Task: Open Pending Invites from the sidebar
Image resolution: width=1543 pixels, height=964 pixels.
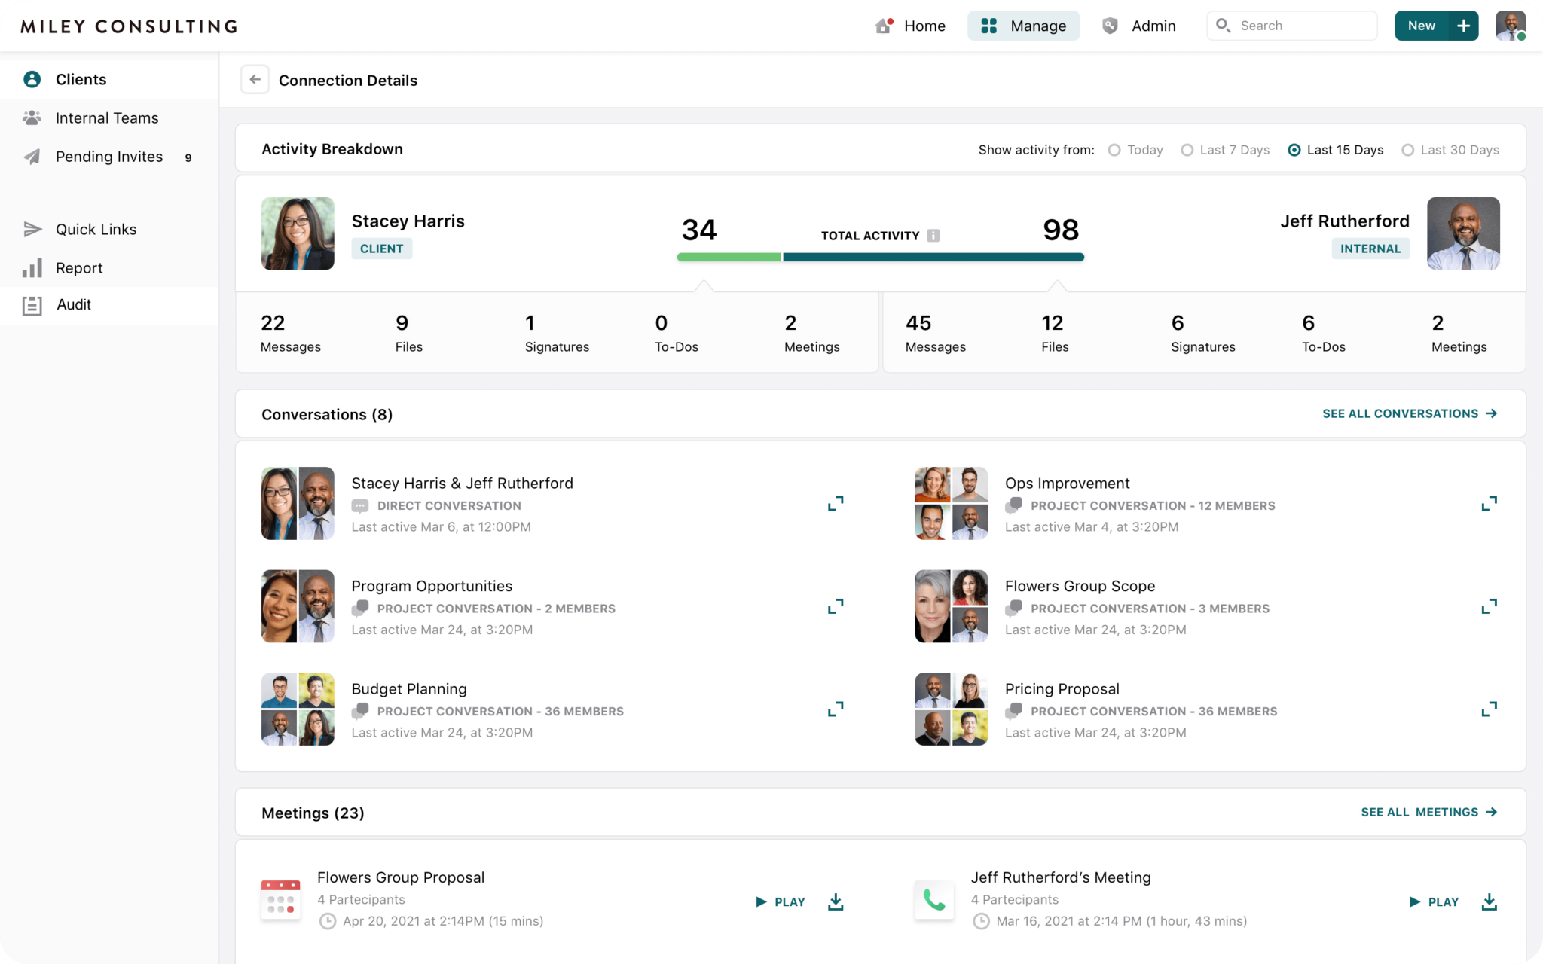Action: tap(109, 157)
